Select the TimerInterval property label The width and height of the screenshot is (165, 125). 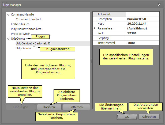[106, 43]
